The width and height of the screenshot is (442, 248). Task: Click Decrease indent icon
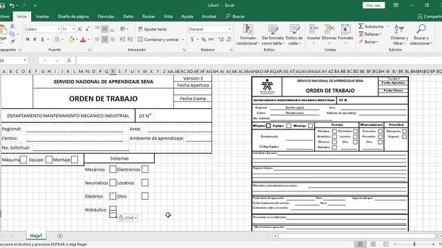(x=122, y=39)
